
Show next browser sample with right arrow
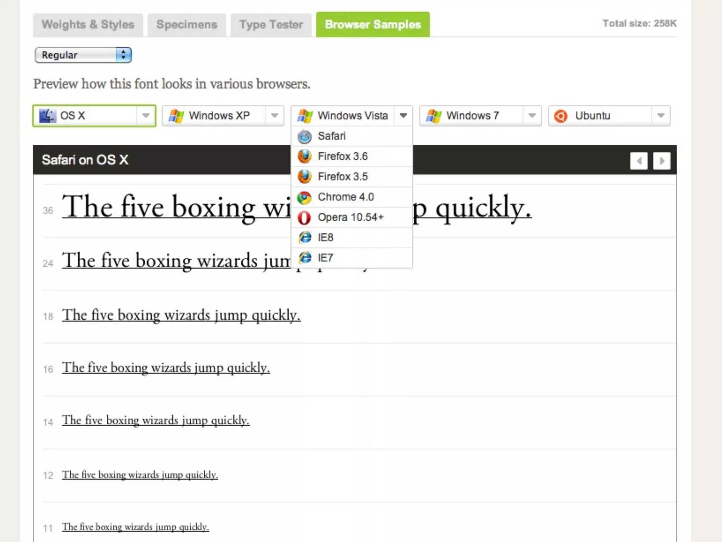pyautogui.click(x=662, y=161)
